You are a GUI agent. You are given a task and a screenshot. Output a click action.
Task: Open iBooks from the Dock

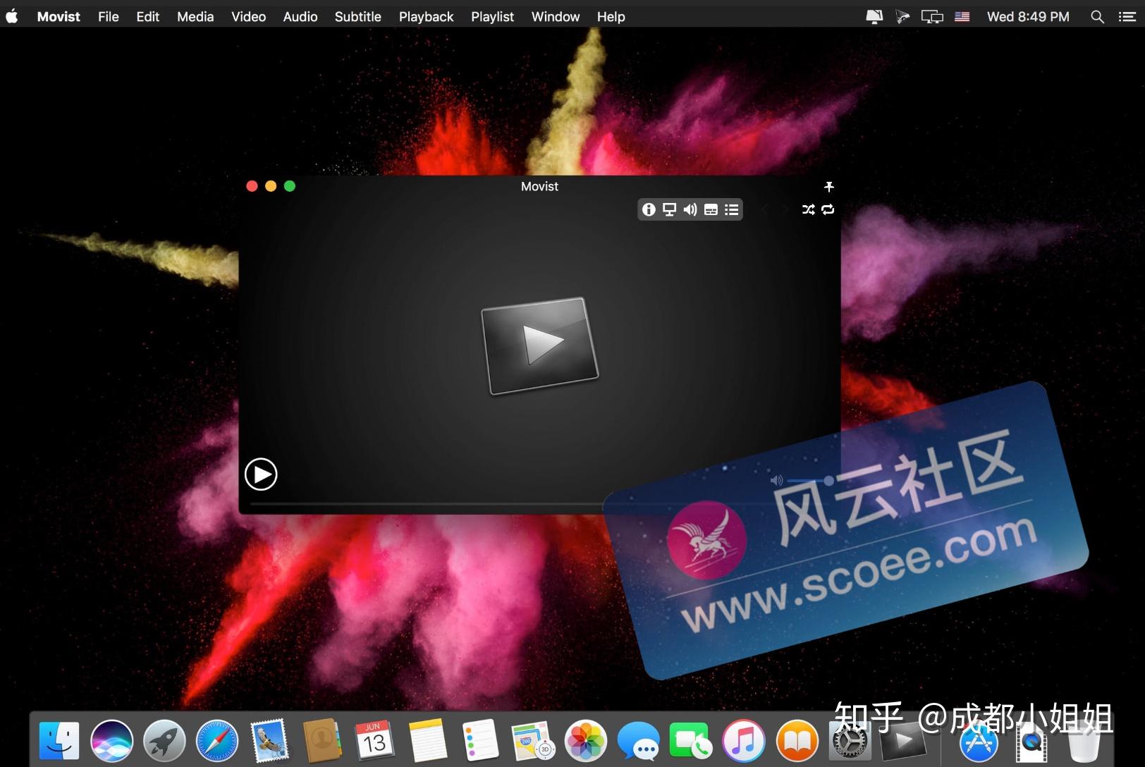797,740
